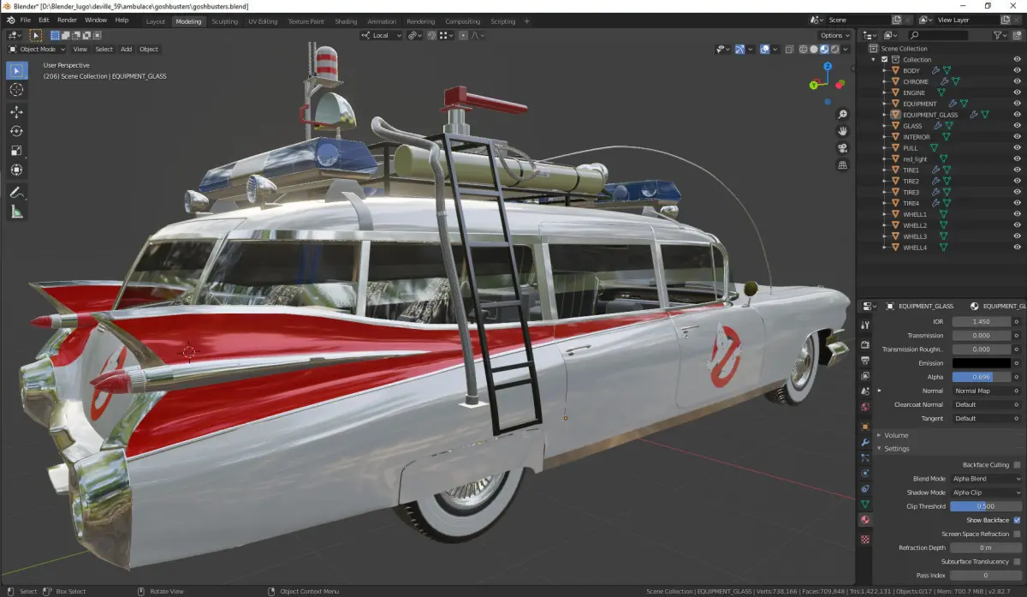Choose the Annotate tool
This screenshot has width=1027, height=597.
click(x=16, y=193)
